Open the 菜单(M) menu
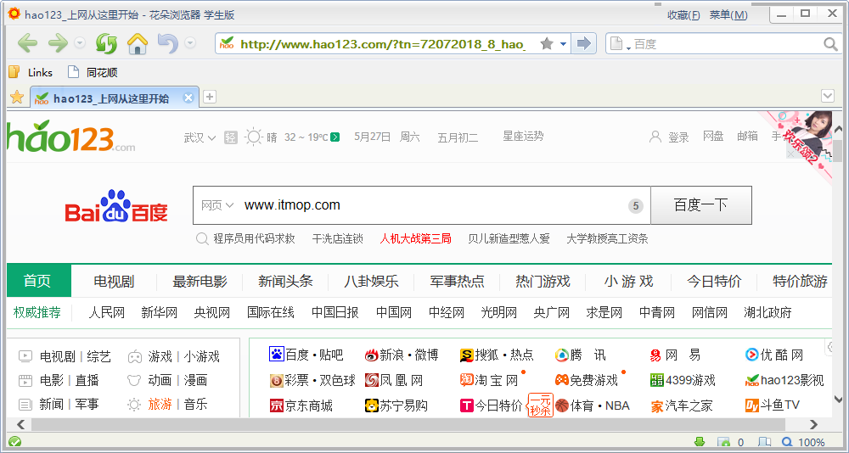Image resolution: width=849 pixels, height=453 pixels. 728,15
